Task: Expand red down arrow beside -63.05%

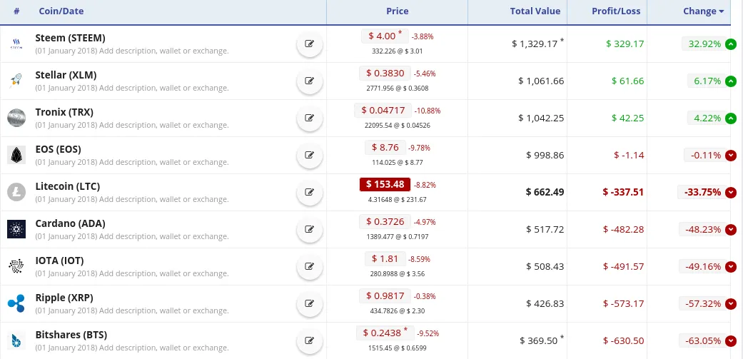Action: [x=731, y=340]
